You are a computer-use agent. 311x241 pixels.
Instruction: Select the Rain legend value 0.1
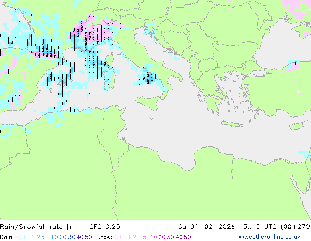pos(21,237)
